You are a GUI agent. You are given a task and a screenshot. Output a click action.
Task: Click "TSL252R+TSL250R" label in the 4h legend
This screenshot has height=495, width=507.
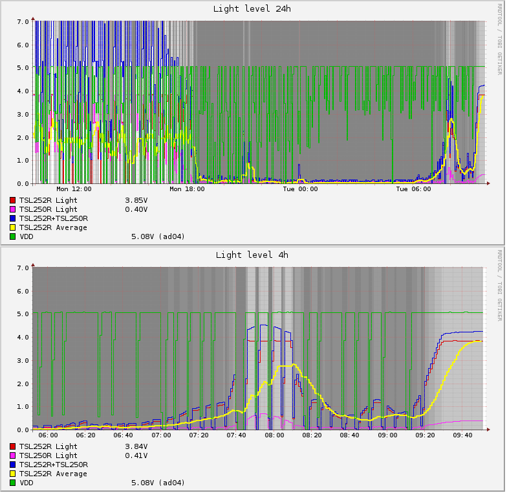53,465
